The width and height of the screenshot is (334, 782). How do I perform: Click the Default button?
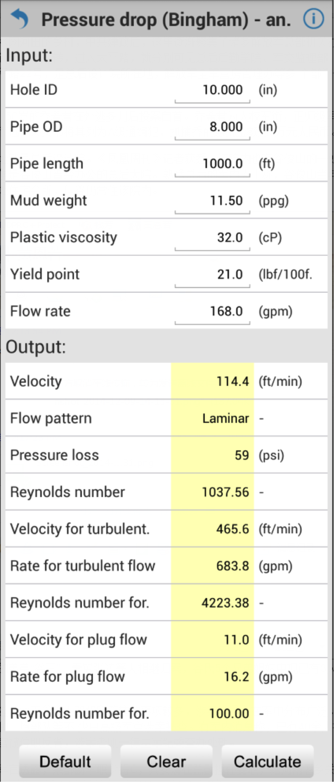[x=65, y=762]
